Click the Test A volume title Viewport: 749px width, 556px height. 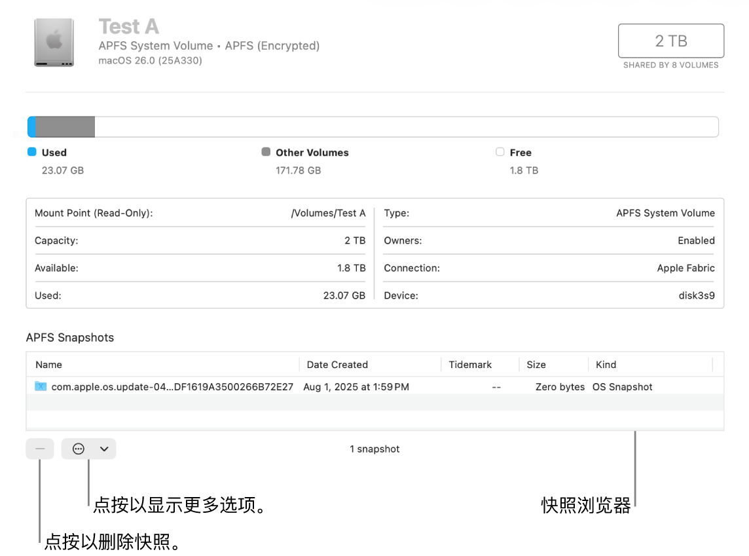128,26
